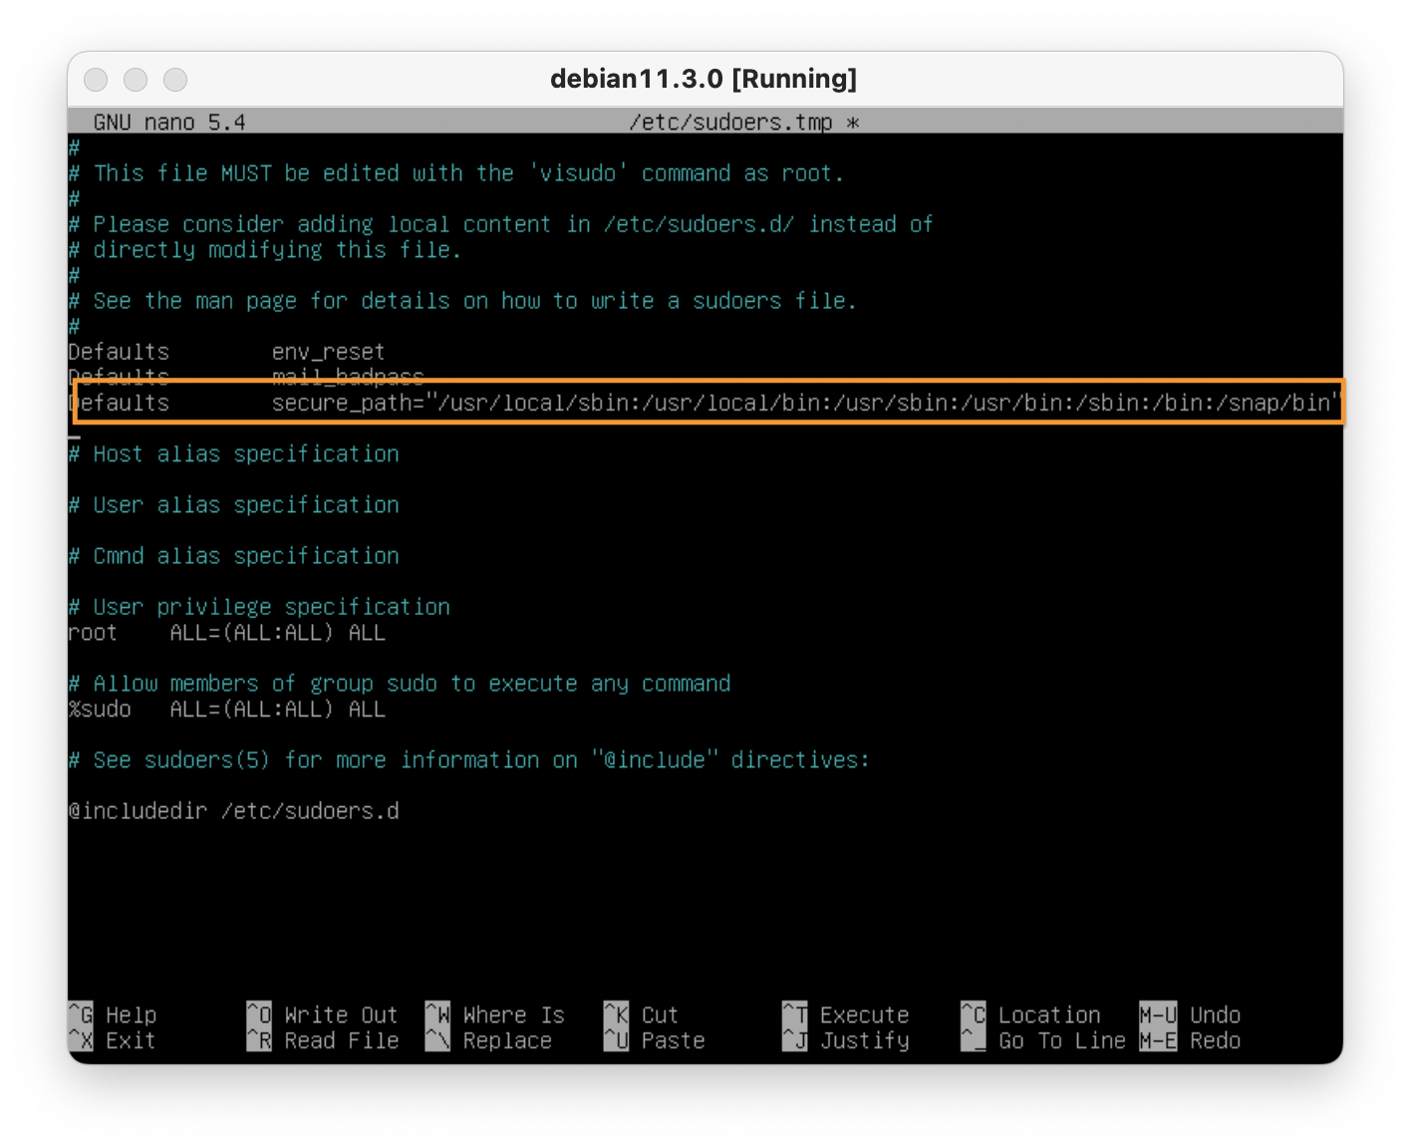1411x1148 pixels.
Task: Click the ^X Exit shortcut in nano
Action: [113, 1040]
